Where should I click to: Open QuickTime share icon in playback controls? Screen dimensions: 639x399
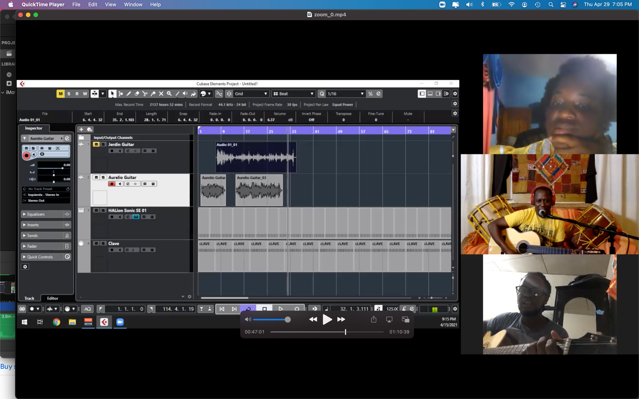[373, 319]
